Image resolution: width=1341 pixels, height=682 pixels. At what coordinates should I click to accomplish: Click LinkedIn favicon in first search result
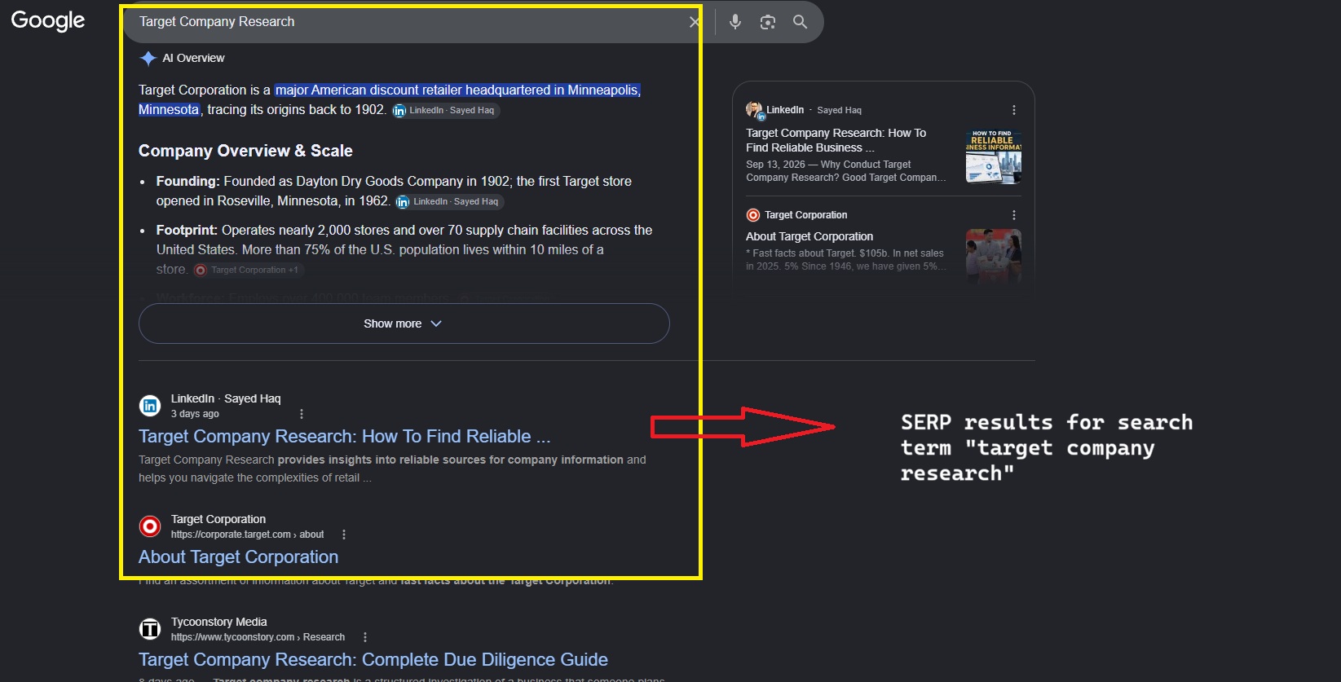click(x=150, y=405)
